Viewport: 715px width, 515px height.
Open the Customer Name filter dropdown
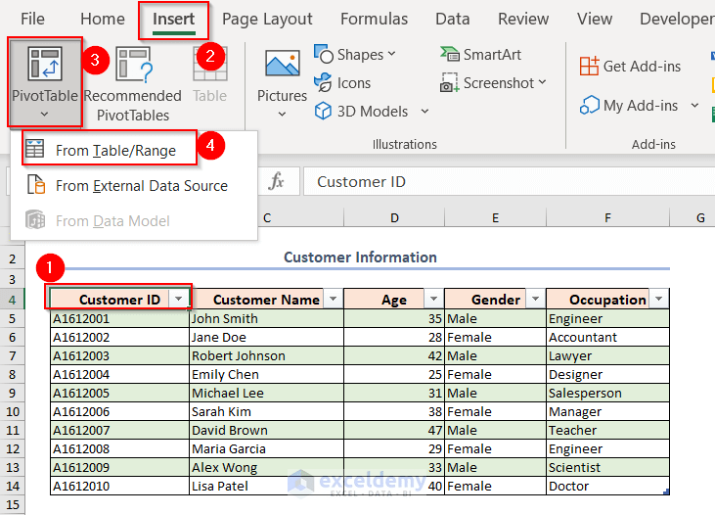coord(333,299)
